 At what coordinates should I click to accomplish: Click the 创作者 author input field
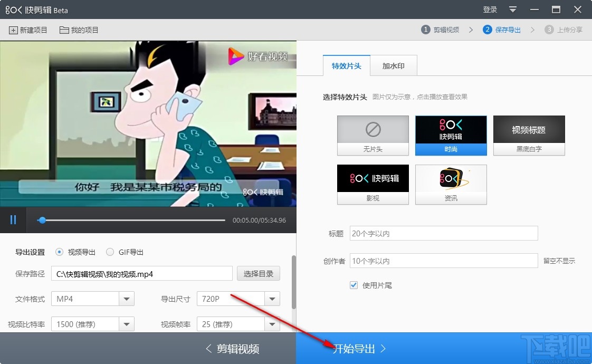click(x=444, y=261)
